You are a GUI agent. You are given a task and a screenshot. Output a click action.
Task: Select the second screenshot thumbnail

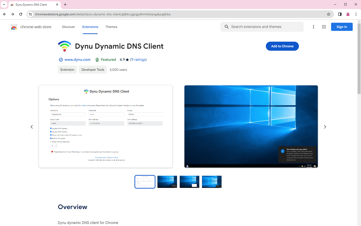click(x=167, y=182)
